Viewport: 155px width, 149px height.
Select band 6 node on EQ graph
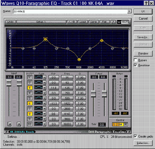coord(79,60)
